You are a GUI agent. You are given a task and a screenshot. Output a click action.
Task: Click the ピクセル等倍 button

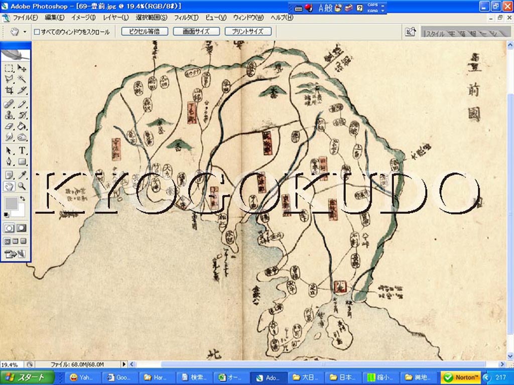tap(145, 32)
